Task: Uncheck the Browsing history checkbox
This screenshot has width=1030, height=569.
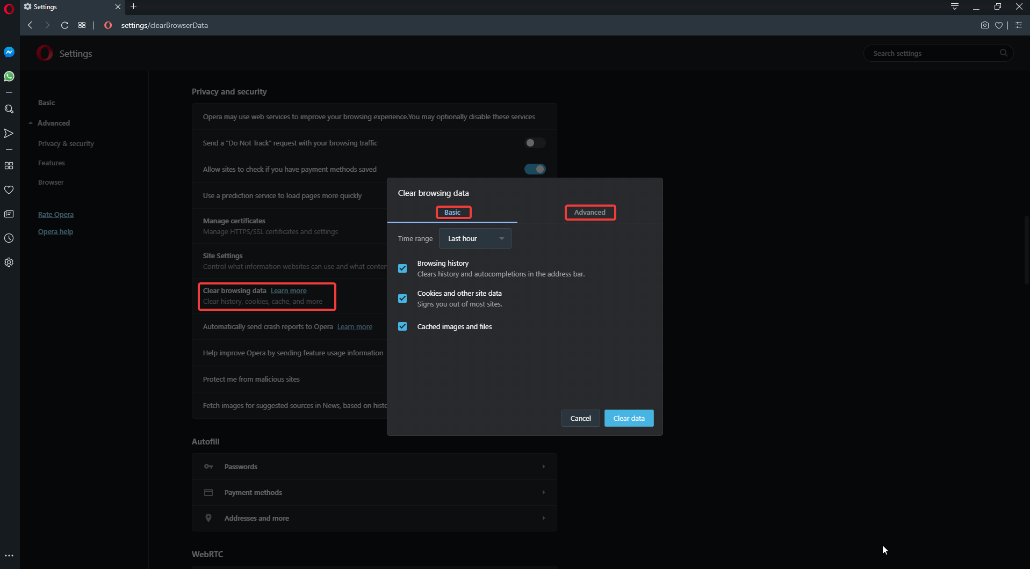Action: [x=402, y=268]
